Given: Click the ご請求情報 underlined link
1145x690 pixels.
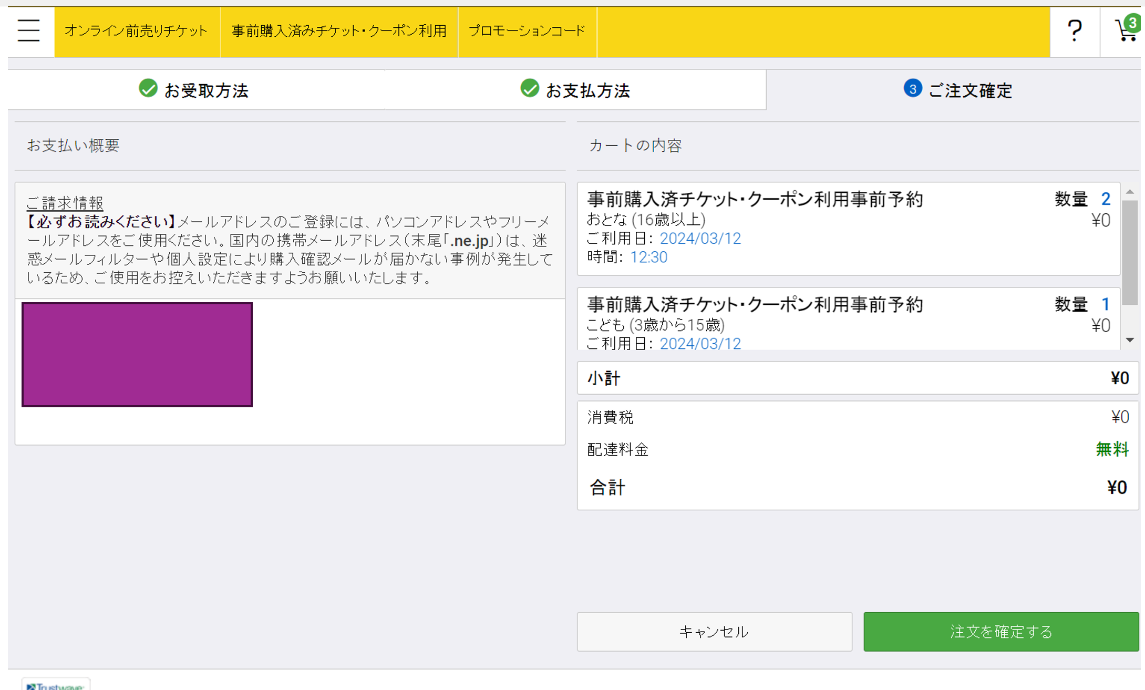Looking at the screenshot, I should [x=65, y=203].
